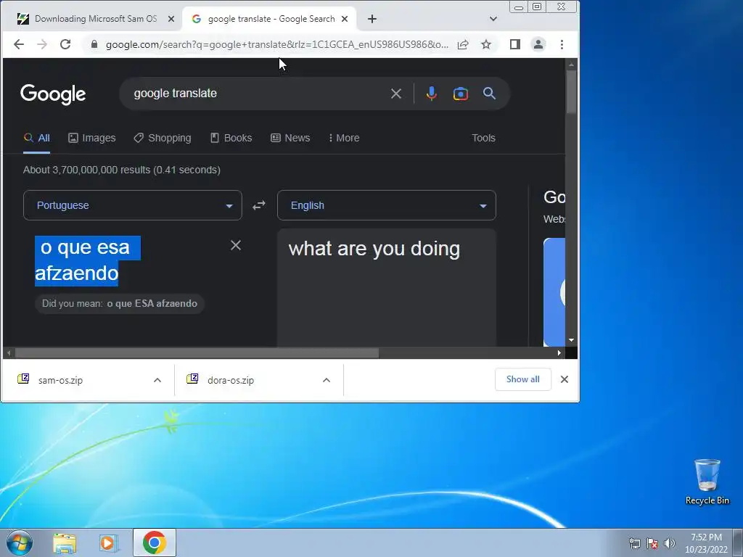The image size is (743, 557).
Task: Click the scroll up arrow of the page
Action: (x=571, y=65)
